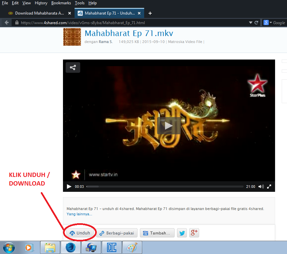The image size is (287, 254).
Task: Mute the video volume speaker icon
Action: (x=261, y=187)
